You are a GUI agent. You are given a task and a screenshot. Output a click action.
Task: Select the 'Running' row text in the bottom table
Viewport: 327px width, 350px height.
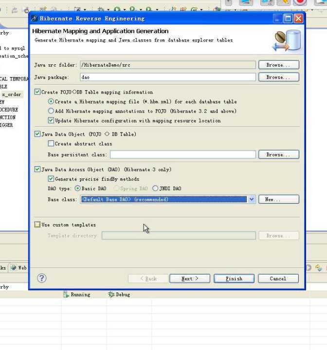point(80,294)
